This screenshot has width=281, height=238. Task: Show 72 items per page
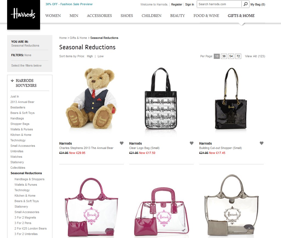[x=238, y=56]
